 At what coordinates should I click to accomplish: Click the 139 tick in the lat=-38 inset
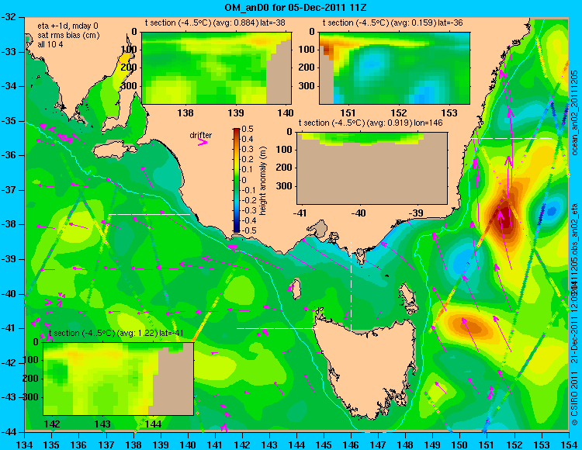(x=236, y=112)
